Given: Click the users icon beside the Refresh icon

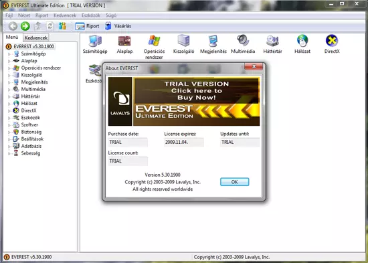Looking at the screenshot, I should coord(62,26).
